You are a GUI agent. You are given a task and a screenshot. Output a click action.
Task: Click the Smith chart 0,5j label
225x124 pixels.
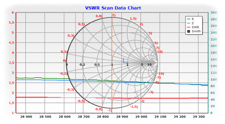coord(82,24)
